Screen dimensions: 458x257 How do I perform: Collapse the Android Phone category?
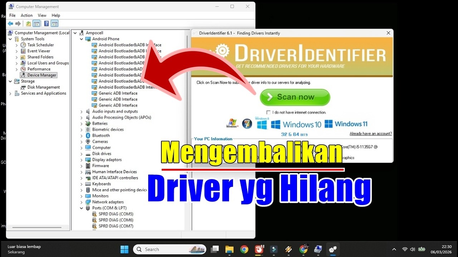[82, 39]
